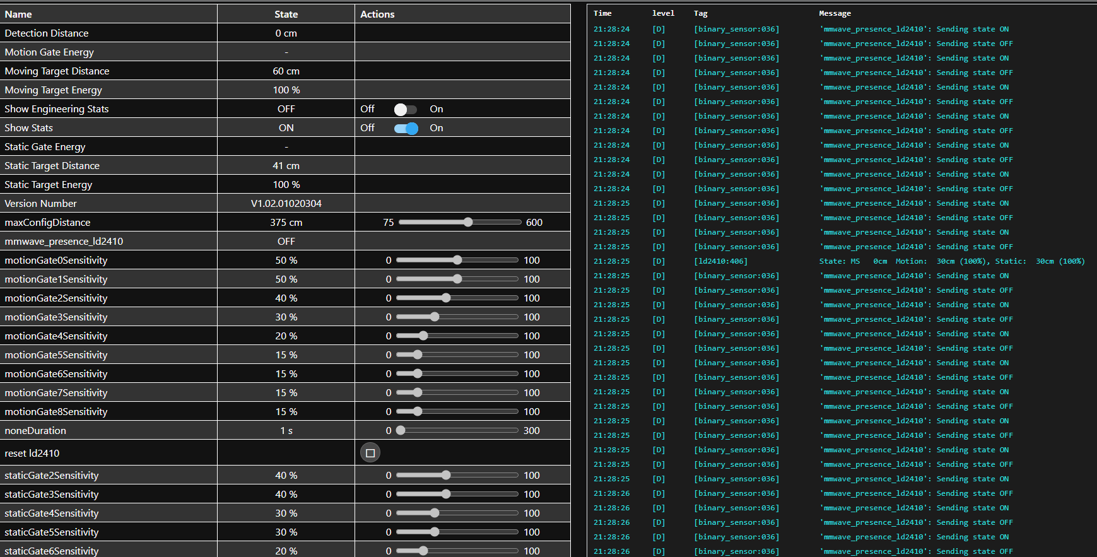The width and height of the screenshot is (1097, 557).
Task: Click the On label for Show Stats
Action: click(x=437, y=127)
